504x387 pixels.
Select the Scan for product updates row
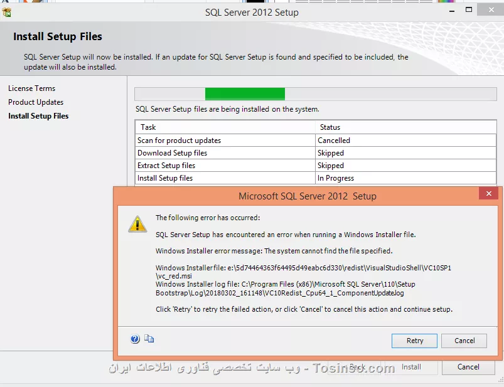pos(316,140)
